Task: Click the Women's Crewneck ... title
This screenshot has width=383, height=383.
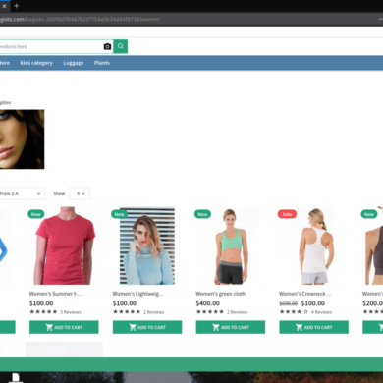Action: coord(305,294)
